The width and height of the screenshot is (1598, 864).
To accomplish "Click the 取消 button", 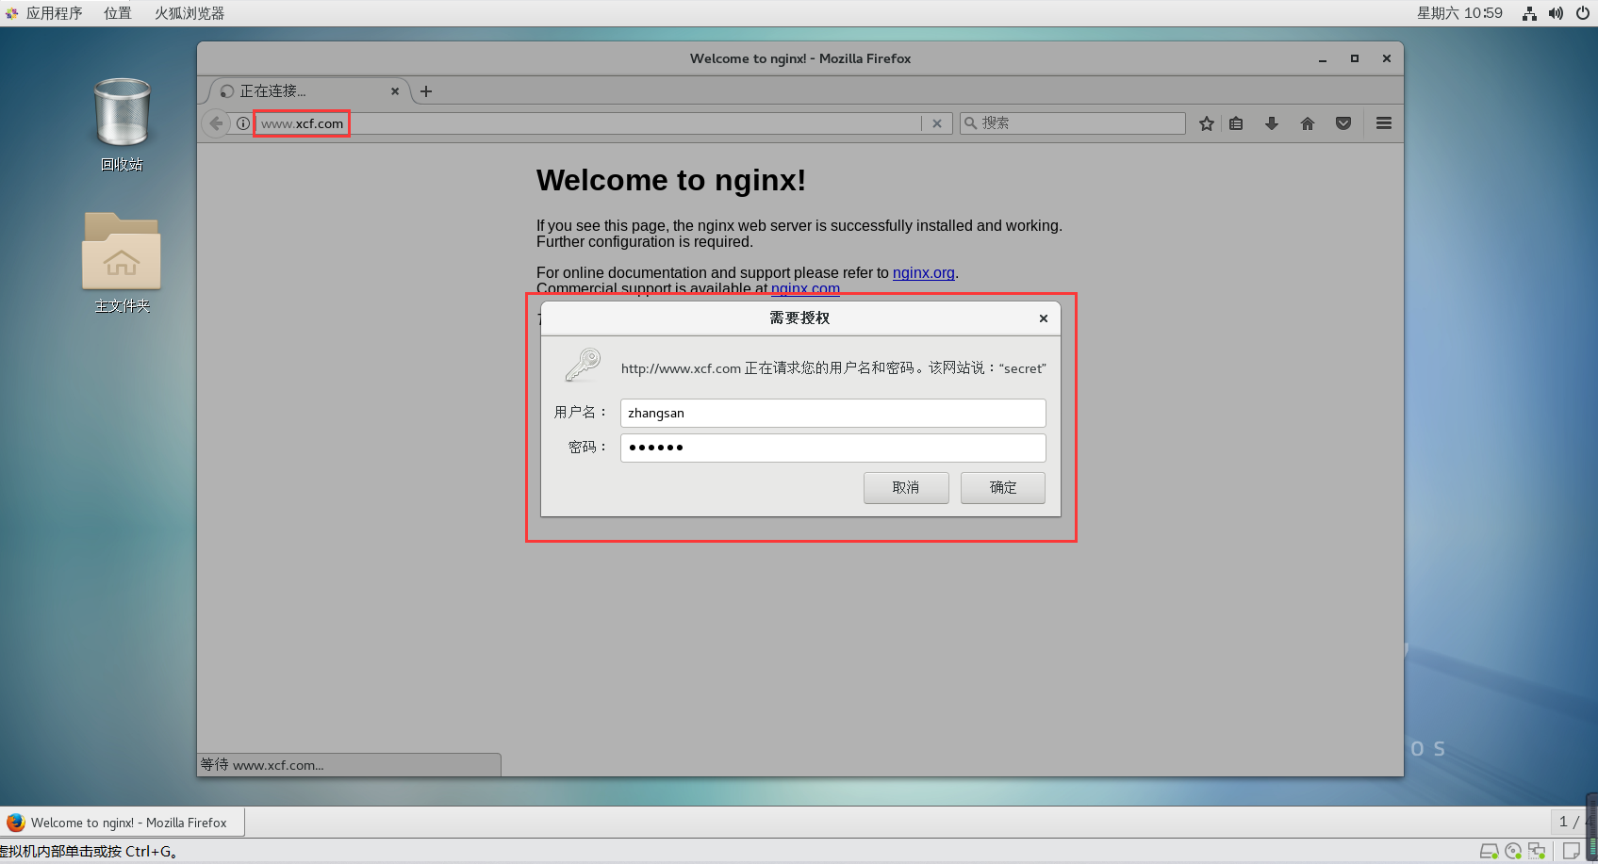I will pyautogui.click(x=906, y=488).
